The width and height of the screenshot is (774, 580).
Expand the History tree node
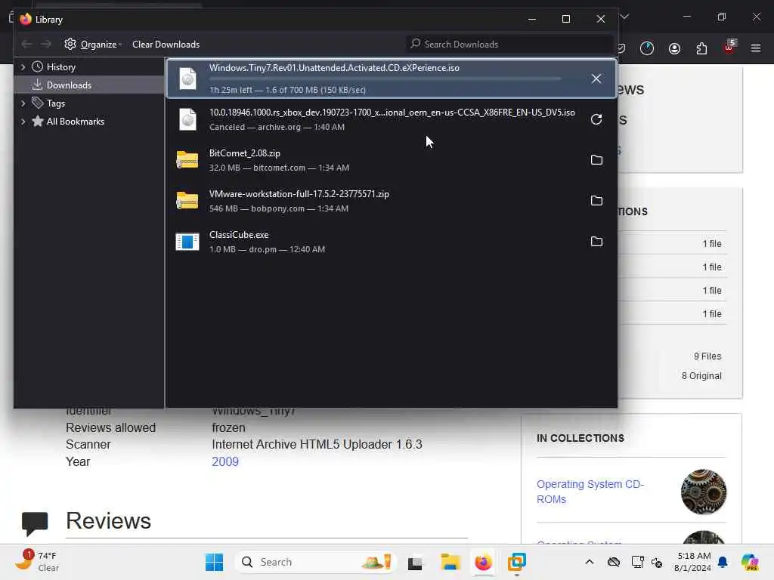[23, 67]
